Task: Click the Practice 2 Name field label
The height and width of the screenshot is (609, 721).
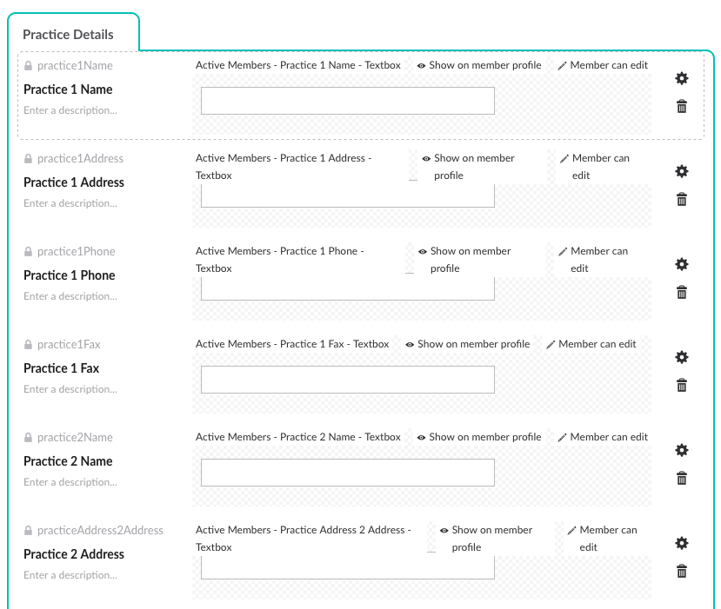Action: coord(68,461)
